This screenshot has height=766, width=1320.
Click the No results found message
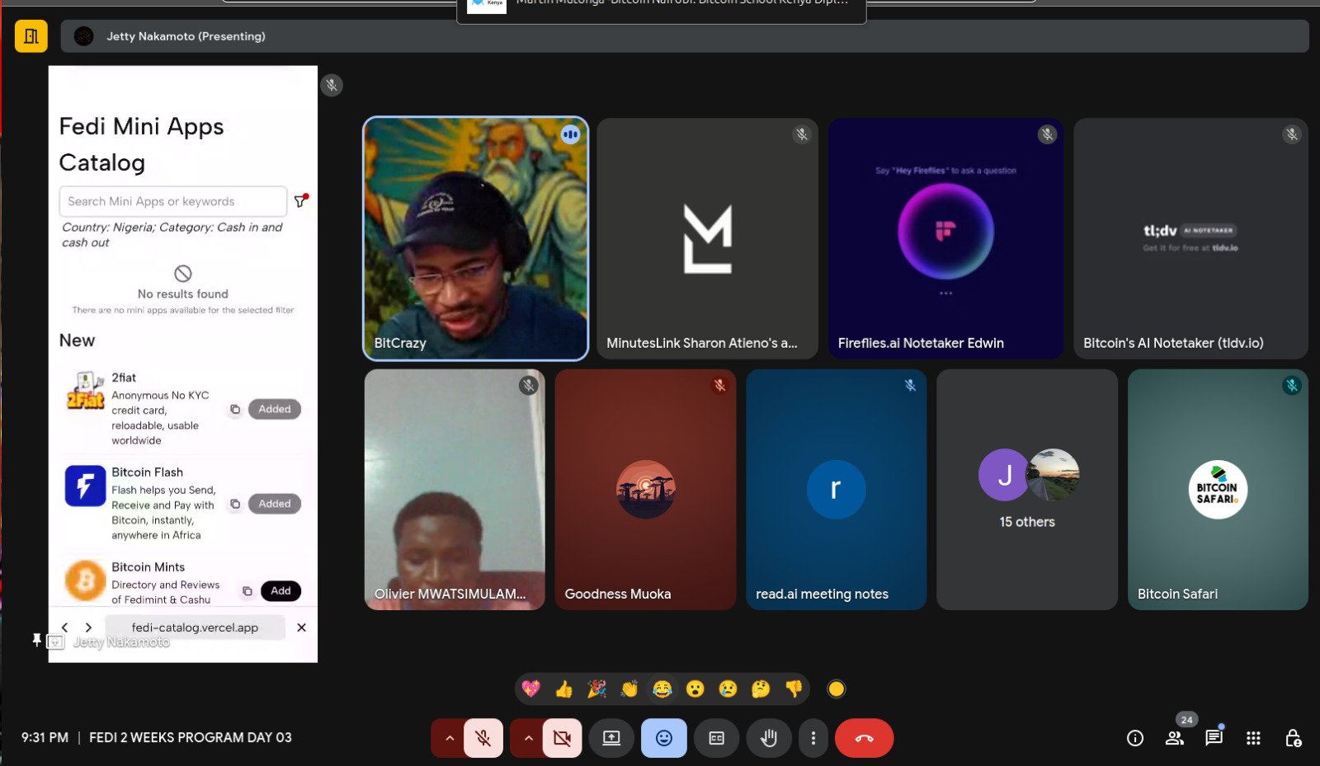(x=183, y=294)
